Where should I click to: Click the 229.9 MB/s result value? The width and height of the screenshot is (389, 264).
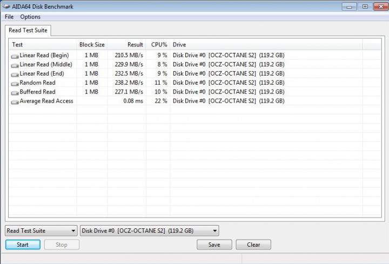point(129,64)
